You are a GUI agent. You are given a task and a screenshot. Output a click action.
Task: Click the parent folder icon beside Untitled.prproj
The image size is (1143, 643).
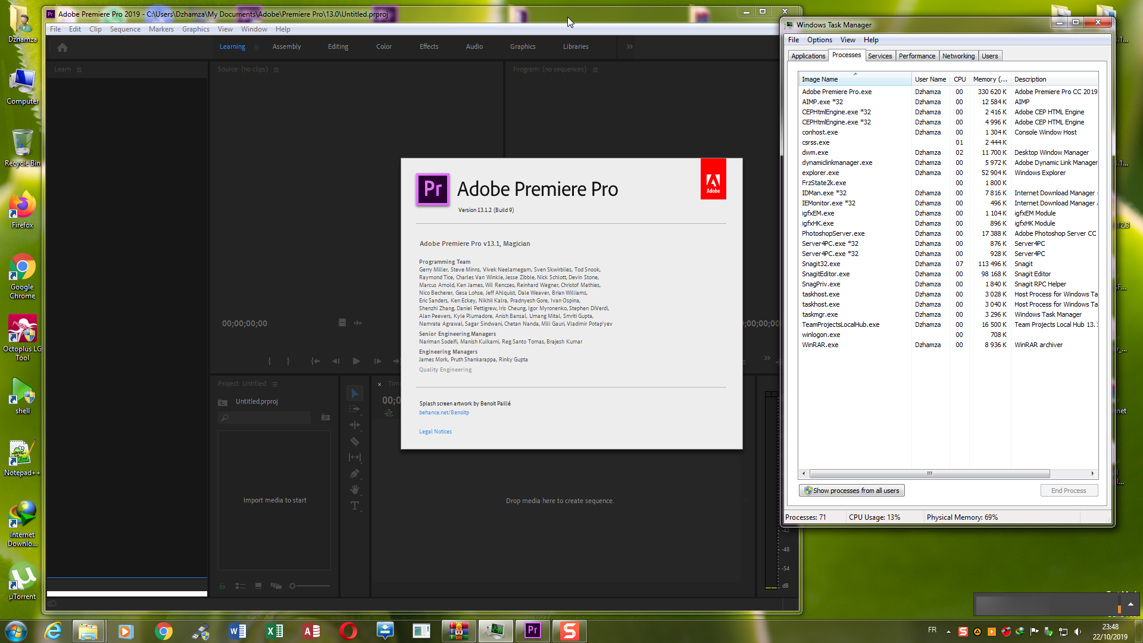click(x=223, y=402)
